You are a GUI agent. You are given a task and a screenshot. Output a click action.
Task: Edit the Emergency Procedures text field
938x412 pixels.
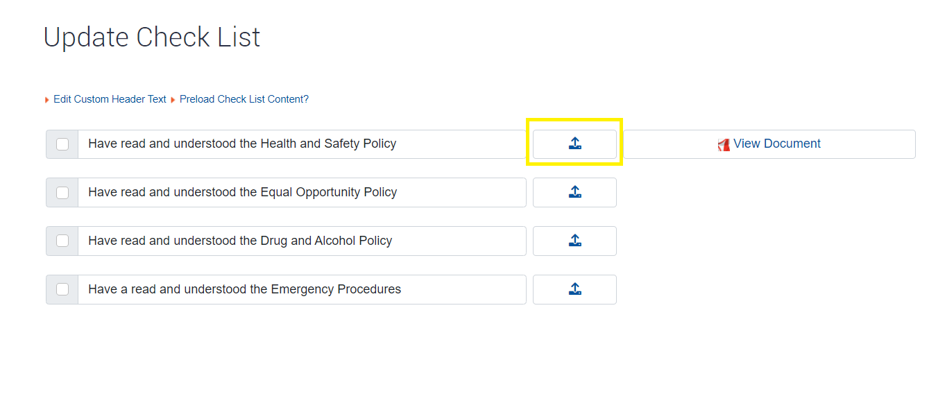coord(302,289)
